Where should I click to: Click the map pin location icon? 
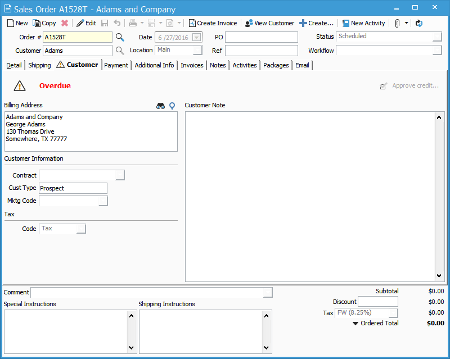coord(172,106)
